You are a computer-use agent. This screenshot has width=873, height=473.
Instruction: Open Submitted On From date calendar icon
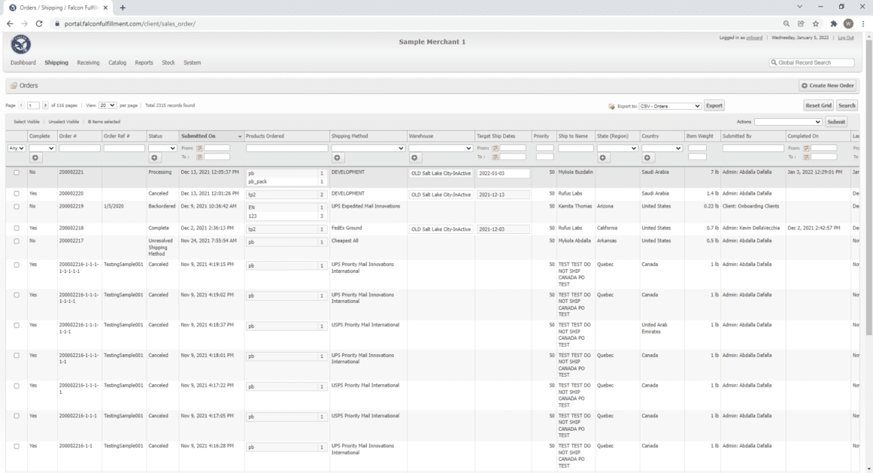click(199, 149)
